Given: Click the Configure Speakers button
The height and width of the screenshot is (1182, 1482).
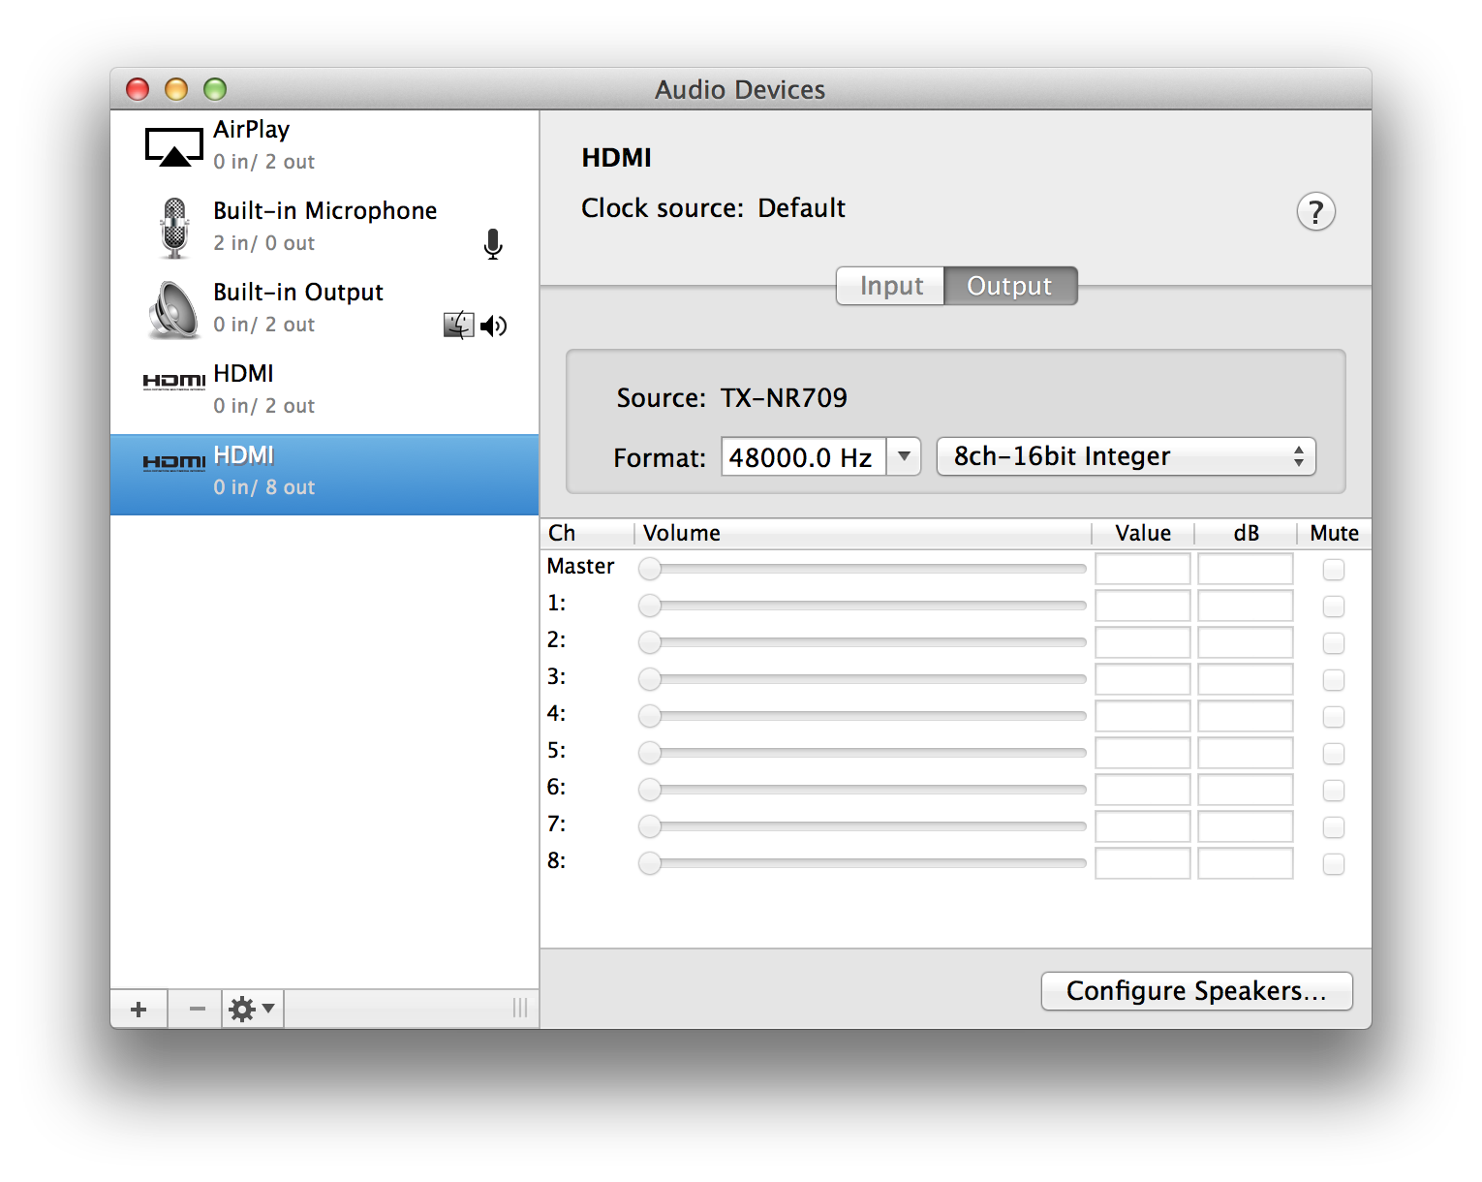Looking at the screenshot, I should pyautogui.click(x=1196, y=991).
